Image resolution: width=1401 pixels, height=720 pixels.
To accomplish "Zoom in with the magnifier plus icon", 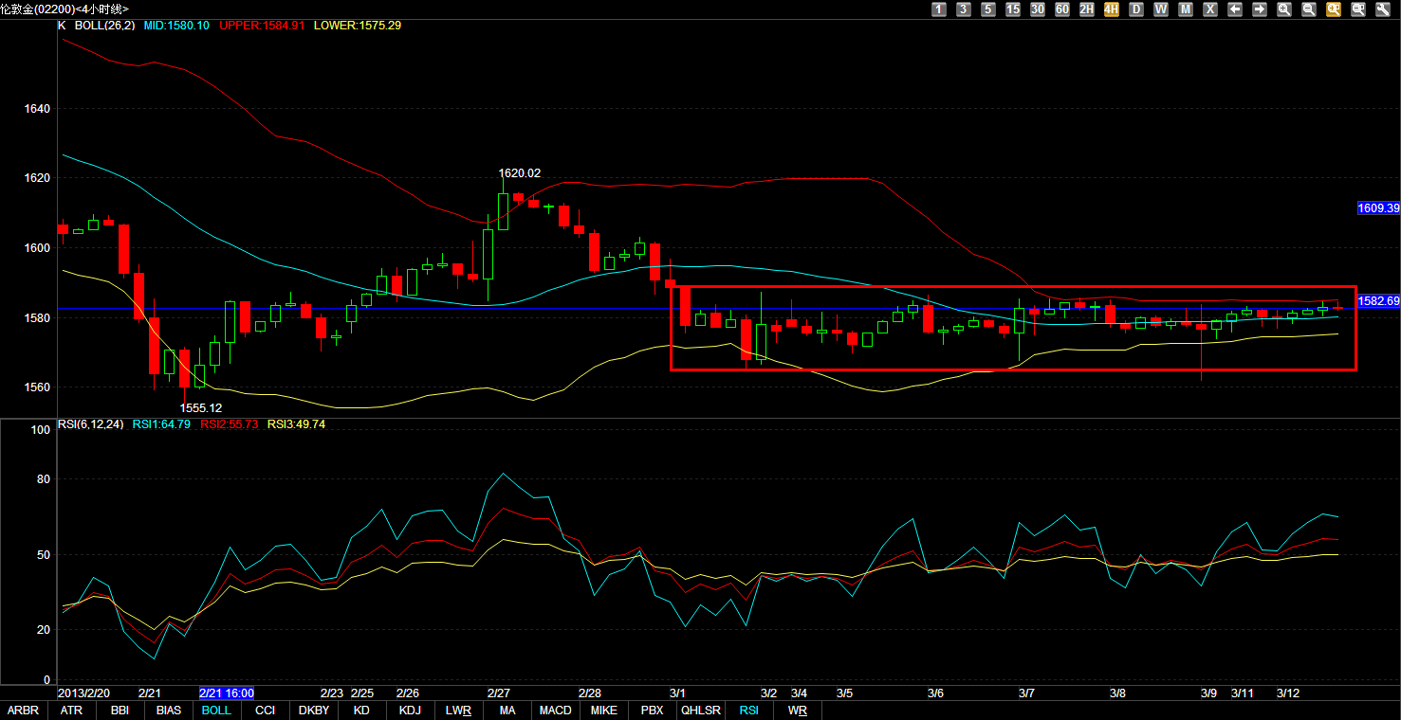I will (x=1284, y=9).
